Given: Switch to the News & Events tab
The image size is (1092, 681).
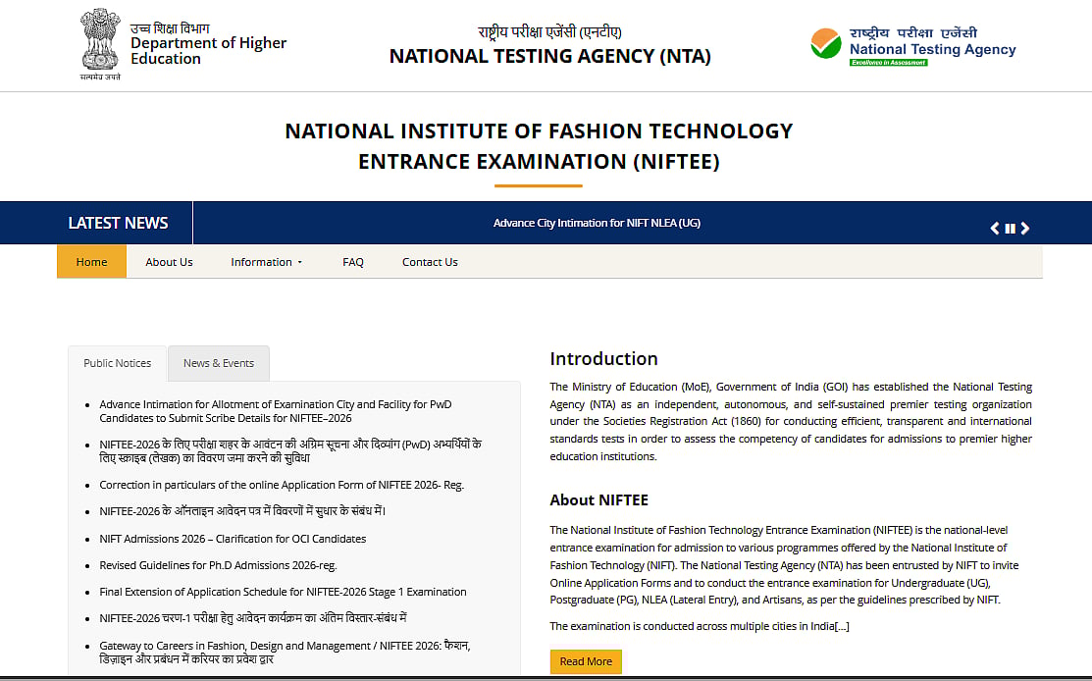Looking at the screenshot, I should pyautogui.click(x=218, y=363).
